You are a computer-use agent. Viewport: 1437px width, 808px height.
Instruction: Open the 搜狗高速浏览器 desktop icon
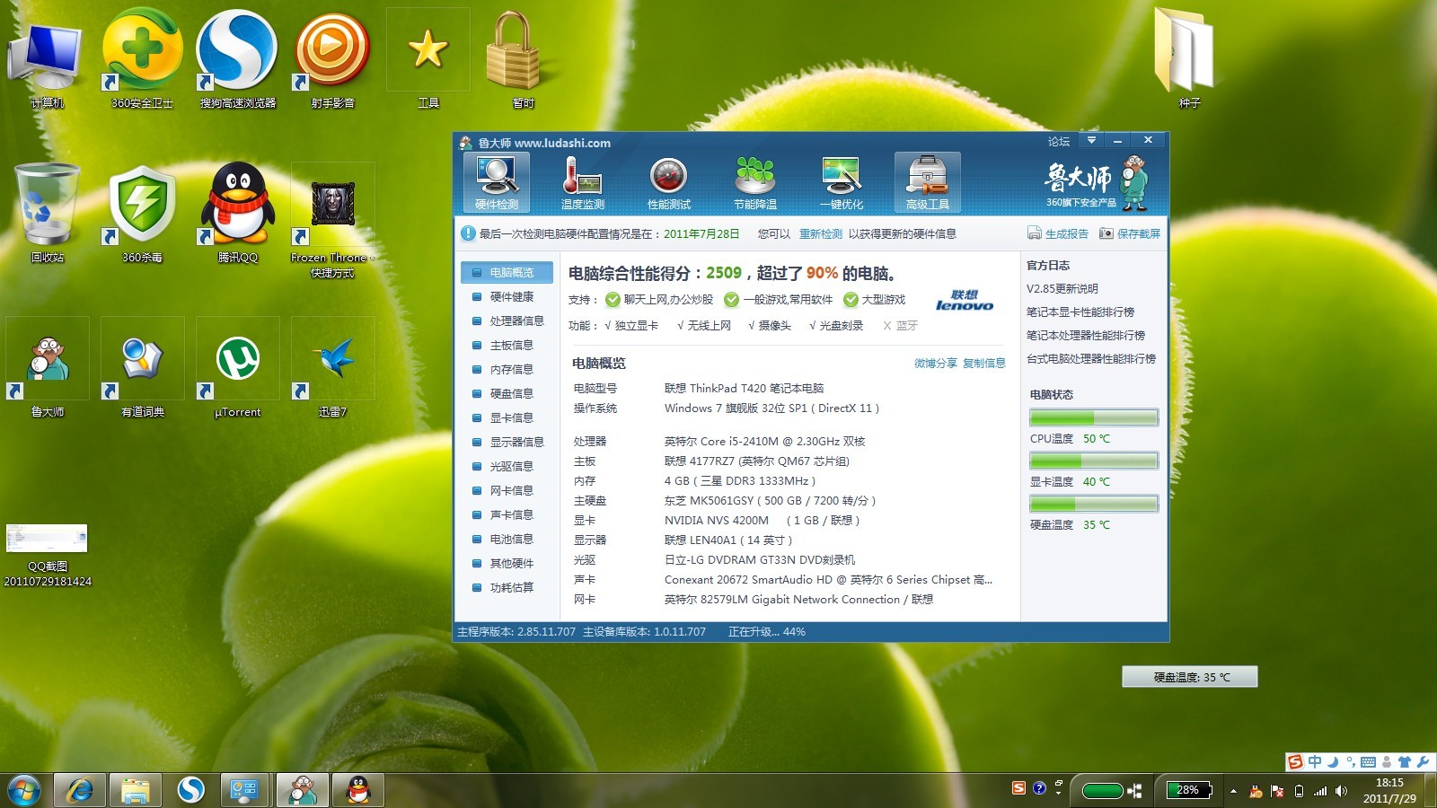237,61
